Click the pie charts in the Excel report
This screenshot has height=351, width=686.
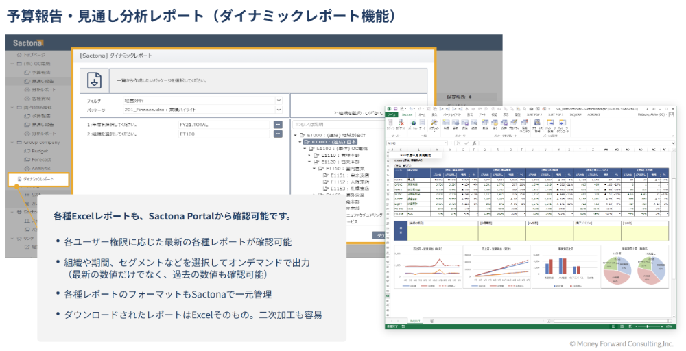(635, 267)
